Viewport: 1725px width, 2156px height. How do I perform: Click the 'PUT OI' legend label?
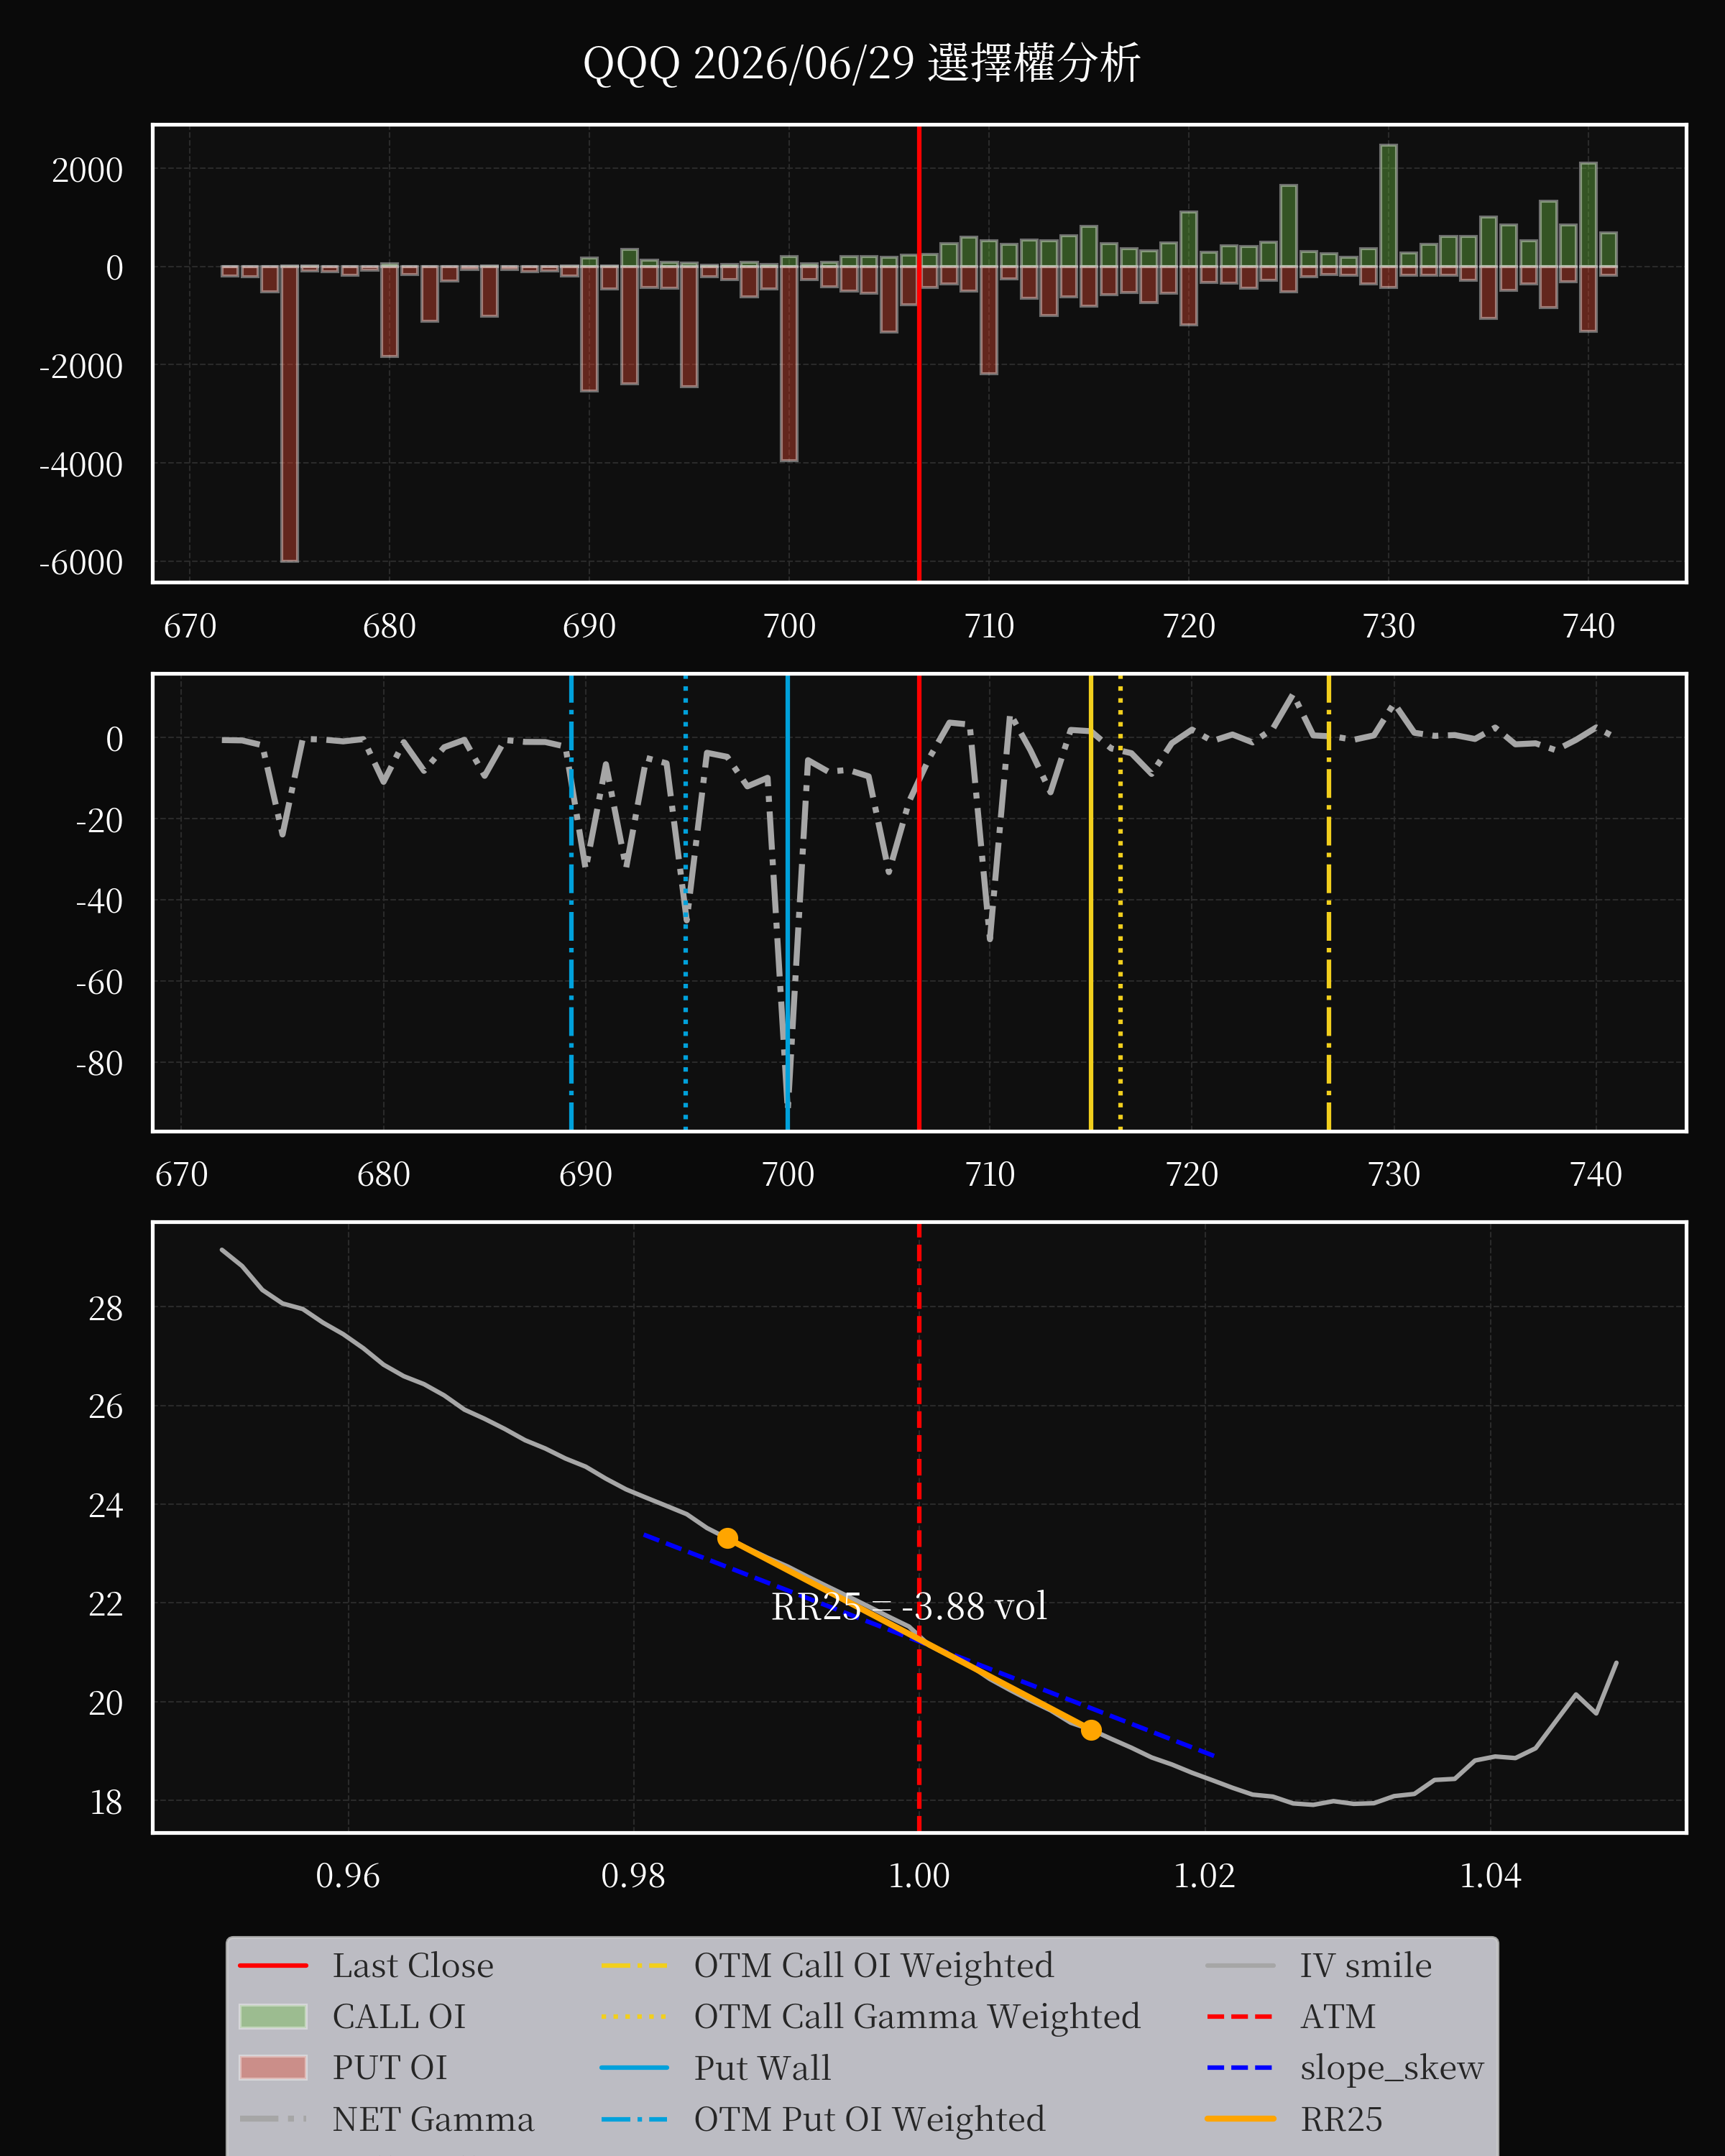390,2067
